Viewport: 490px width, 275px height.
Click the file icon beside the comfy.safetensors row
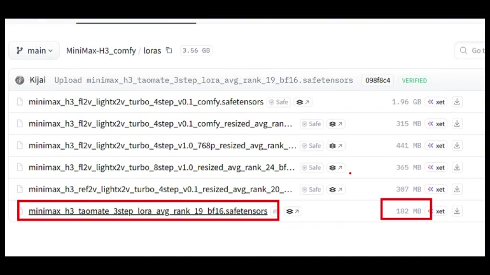pyautogui.click(x=20, y=102)
